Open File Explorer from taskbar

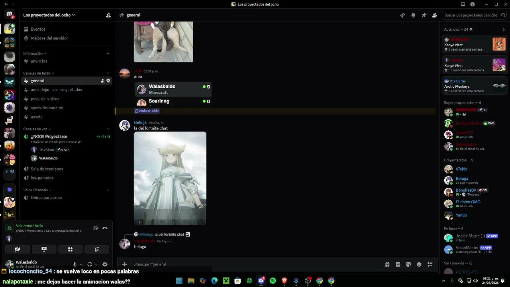[x=191, y=281]
